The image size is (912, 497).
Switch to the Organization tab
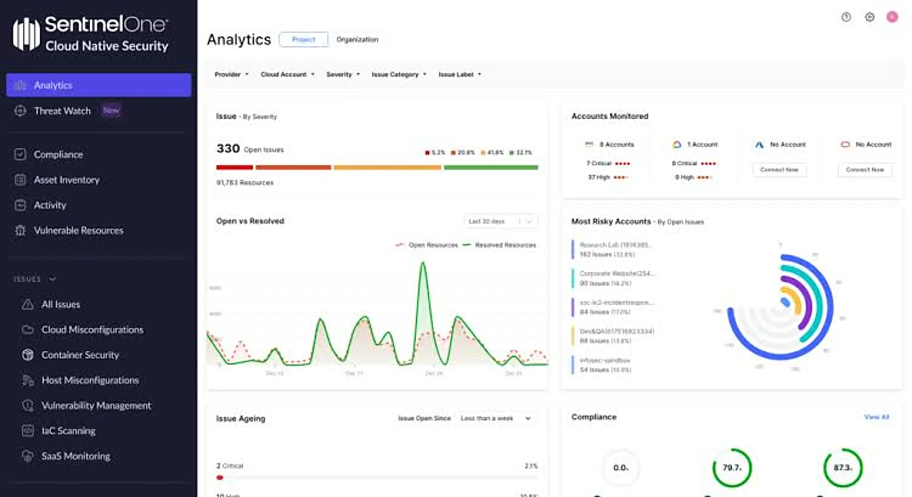[358, 39]
